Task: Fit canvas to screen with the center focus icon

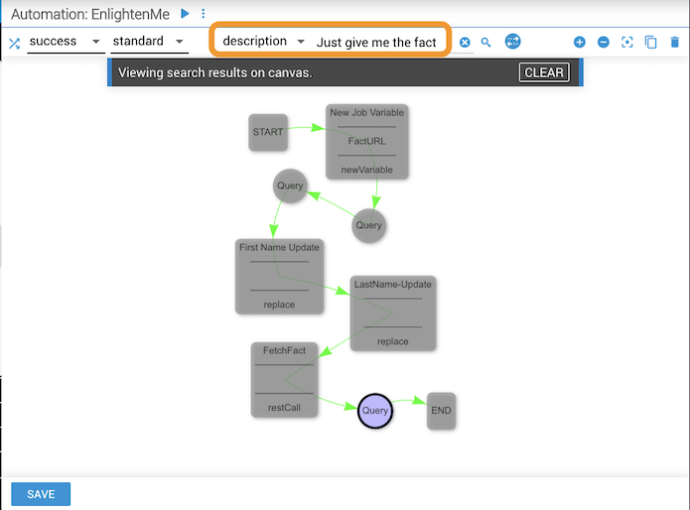Action: (x=627, y=43)
